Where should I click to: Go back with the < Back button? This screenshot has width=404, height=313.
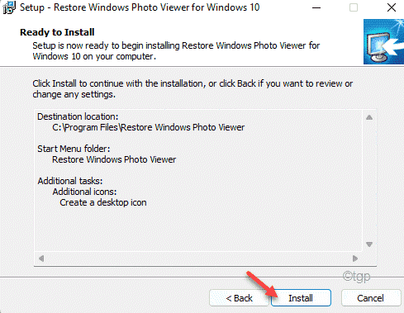tap(239, 298)
